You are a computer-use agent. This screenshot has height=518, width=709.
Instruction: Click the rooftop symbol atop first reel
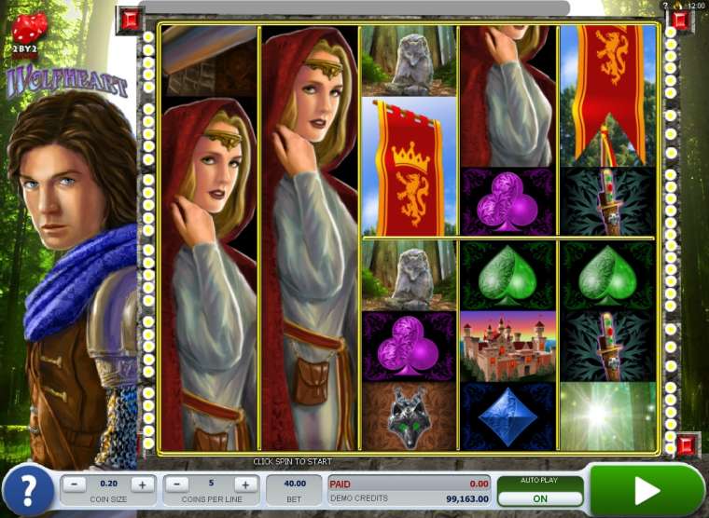coord(209,61)
